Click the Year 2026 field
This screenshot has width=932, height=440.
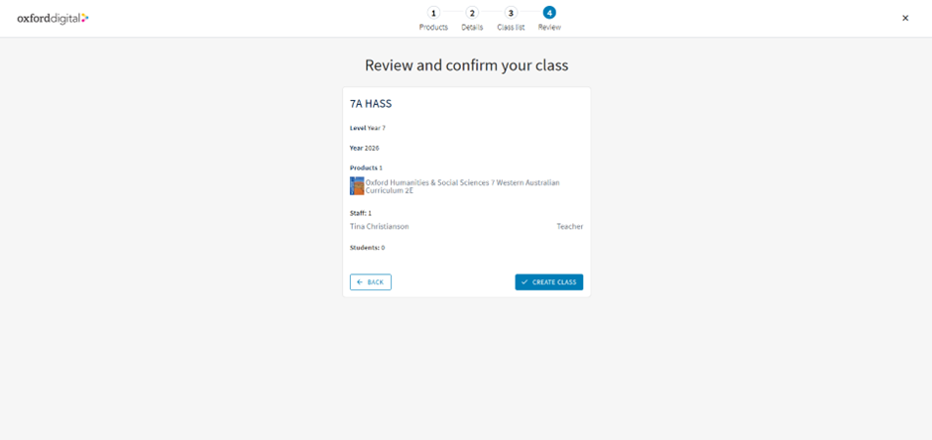[364, 148]
